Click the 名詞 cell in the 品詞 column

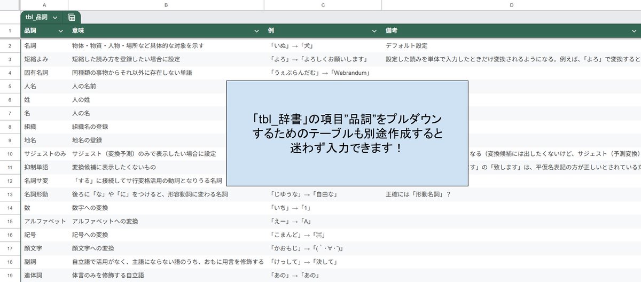point(44,46)
